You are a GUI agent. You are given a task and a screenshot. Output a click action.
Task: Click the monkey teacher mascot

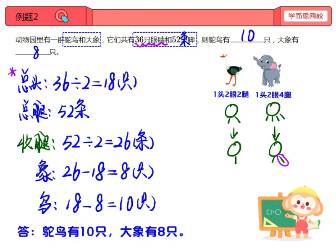(303, 212)
